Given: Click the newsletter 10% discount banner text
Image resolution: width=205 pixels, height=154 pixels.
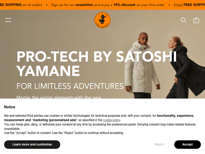Looking at the screenshot, I should [108, 5].
